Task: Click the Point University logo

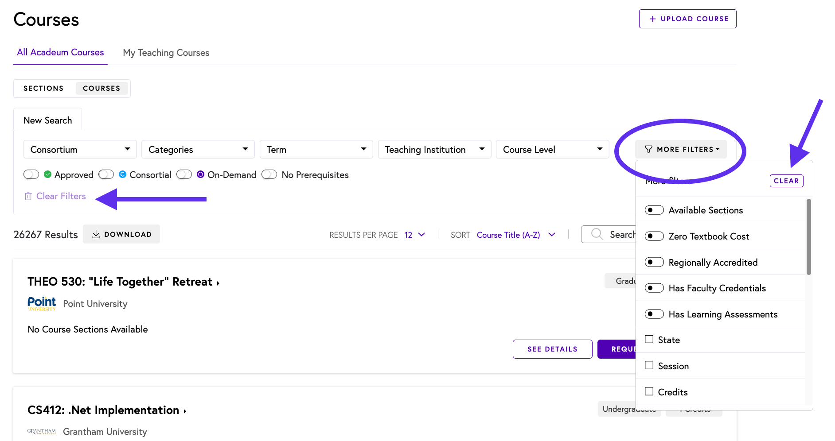Action: [42, 304]
